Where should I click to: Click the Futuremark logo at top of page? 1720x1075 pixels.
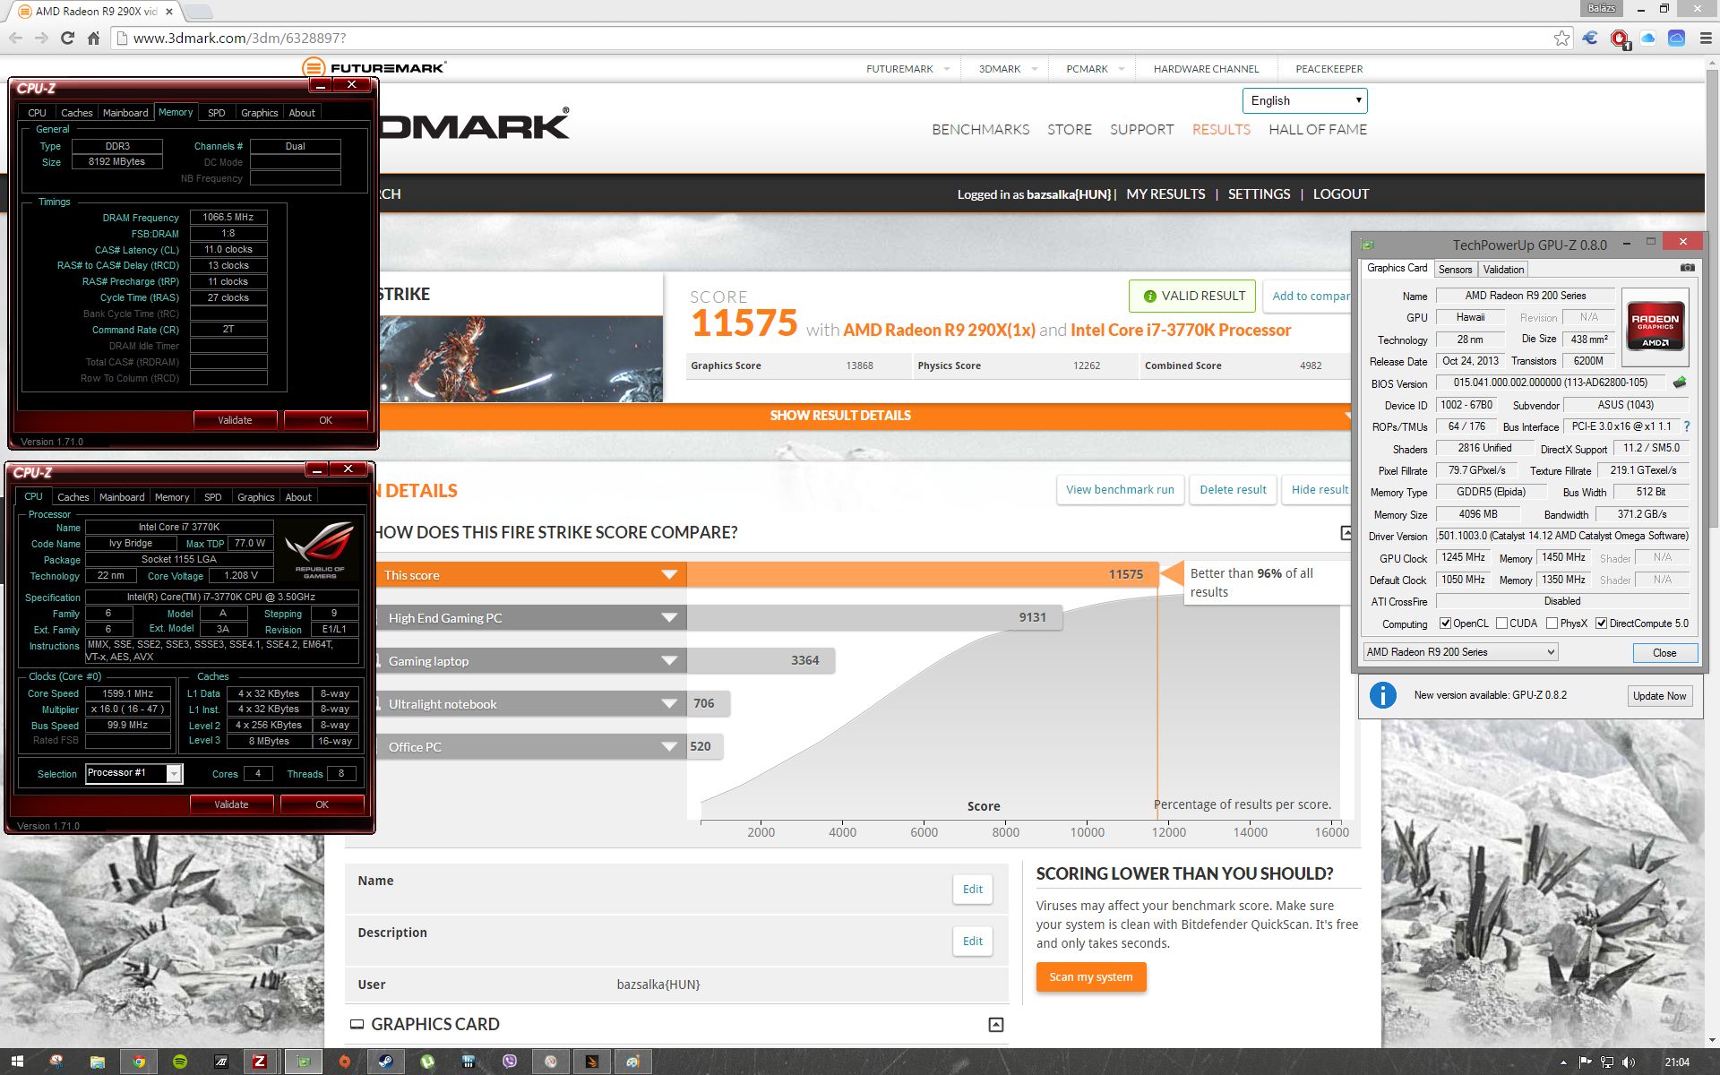[374, 67]
